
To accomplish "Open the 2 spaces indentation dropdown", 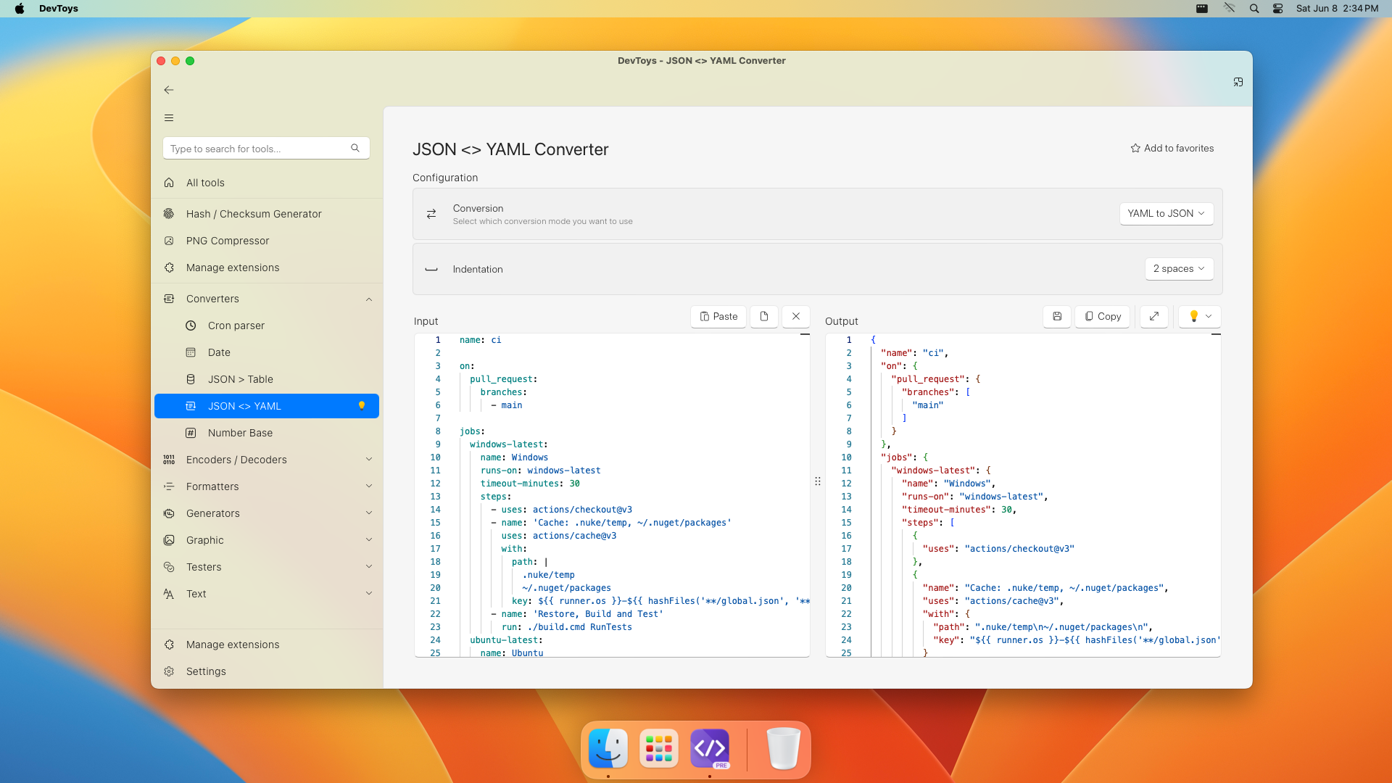I will [1180, 269].
